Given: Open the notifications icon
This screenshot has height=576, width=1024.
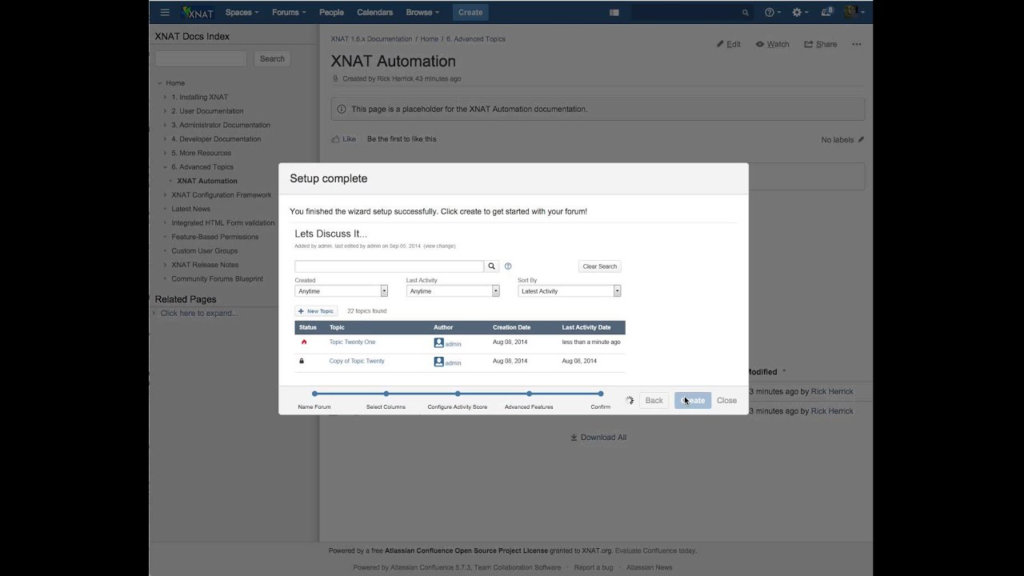Looking at the screenshot, I should [x=827, y=12].
